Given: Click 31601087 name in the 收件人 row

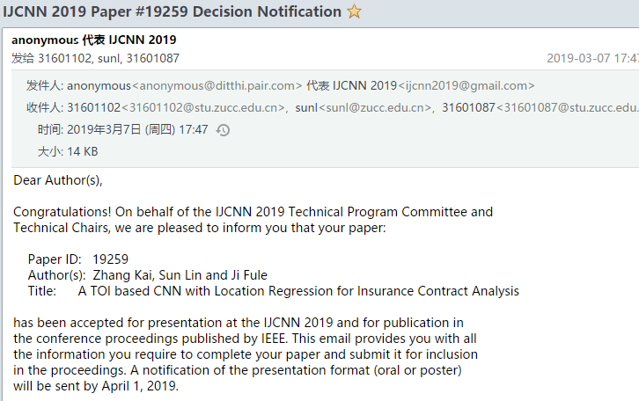Looking at the screenshot, I should (x=468, y=107).
